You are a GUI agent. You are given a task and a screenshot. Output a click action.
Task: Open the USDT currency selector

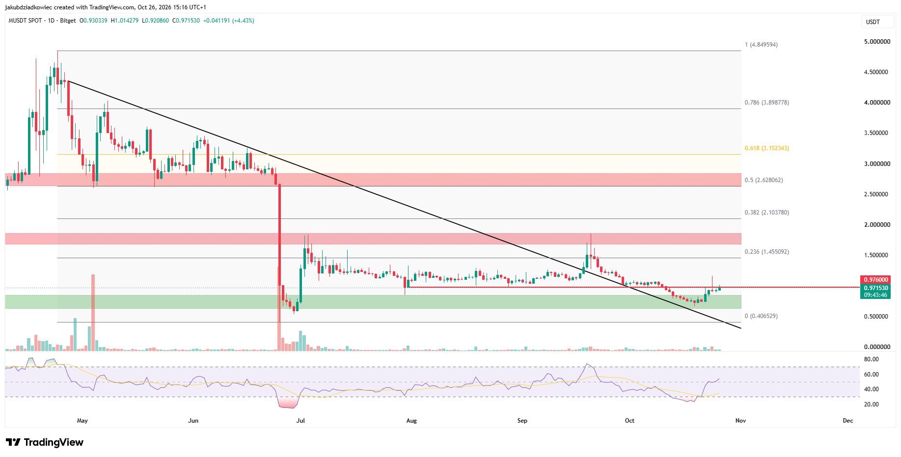[878, 22]
